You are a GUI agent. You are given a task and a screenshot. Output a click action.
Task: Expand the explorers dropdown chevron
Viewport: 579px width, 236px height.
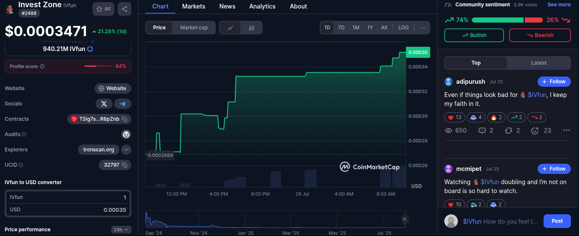click(126, 150)
